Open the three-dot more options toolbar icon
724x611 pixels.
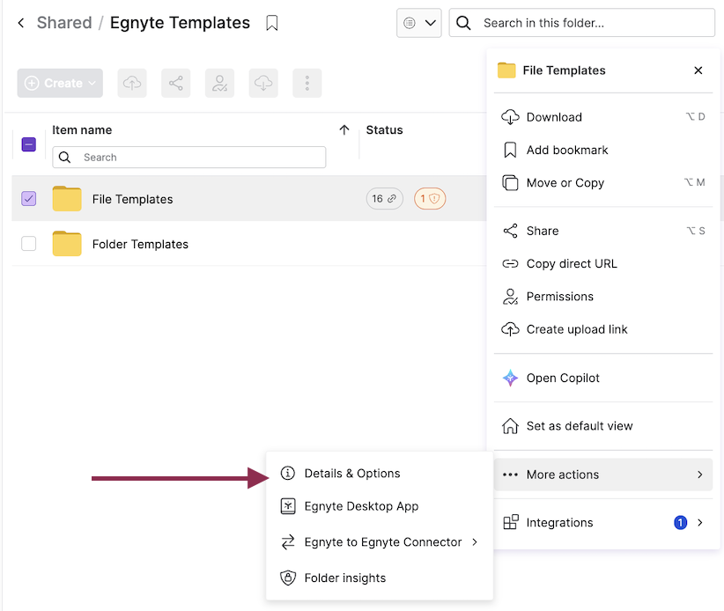(307, 83)
